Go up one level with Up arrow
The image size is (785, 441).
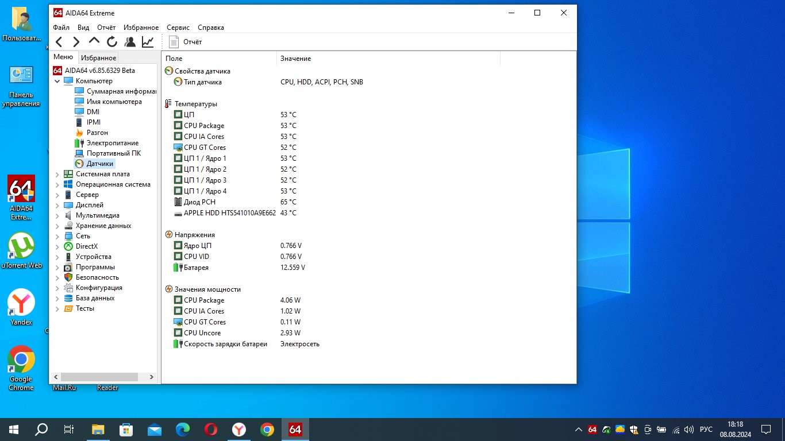[x=94, y=41]
